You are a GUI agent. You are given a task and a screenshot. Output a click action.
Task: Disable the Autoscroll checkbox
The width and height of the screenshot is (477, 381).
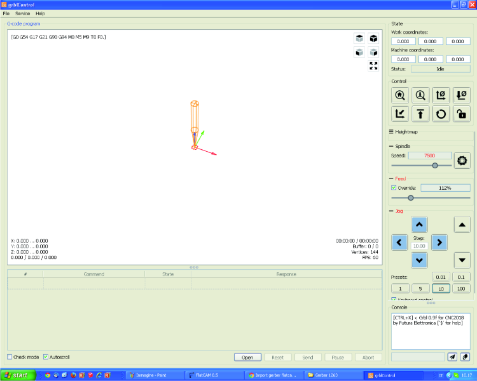(x=46, y=357)
